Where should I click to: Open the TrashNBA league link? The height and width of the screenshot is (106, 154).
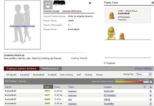click(x=109, y=103)
